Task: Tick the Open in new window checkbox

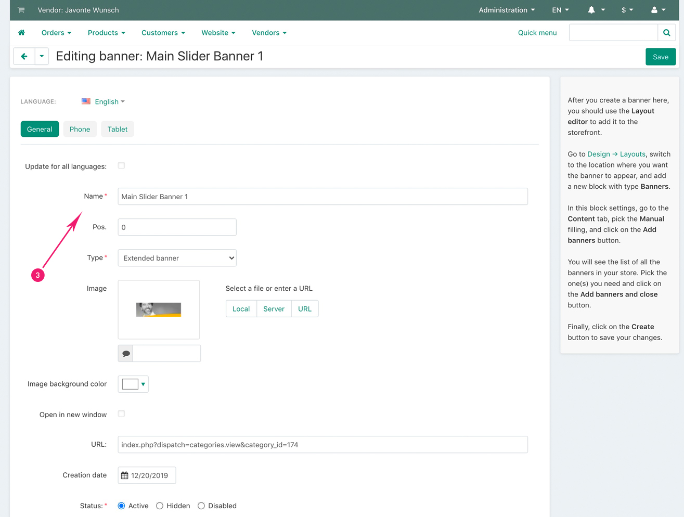Action: [x=121, y=414]
